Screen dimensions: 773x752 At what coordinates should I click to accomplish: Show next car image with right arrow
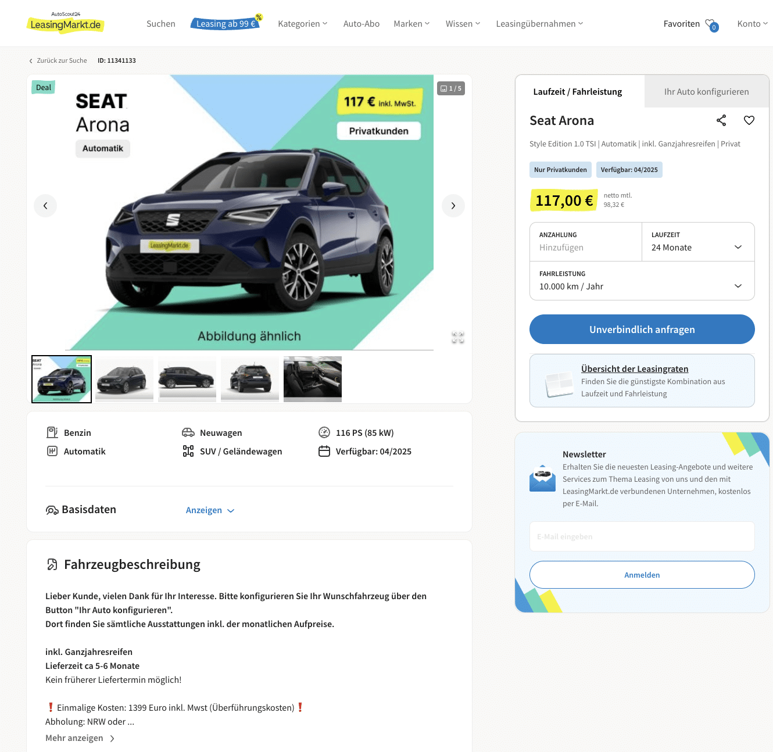click(x=453, y=206)
